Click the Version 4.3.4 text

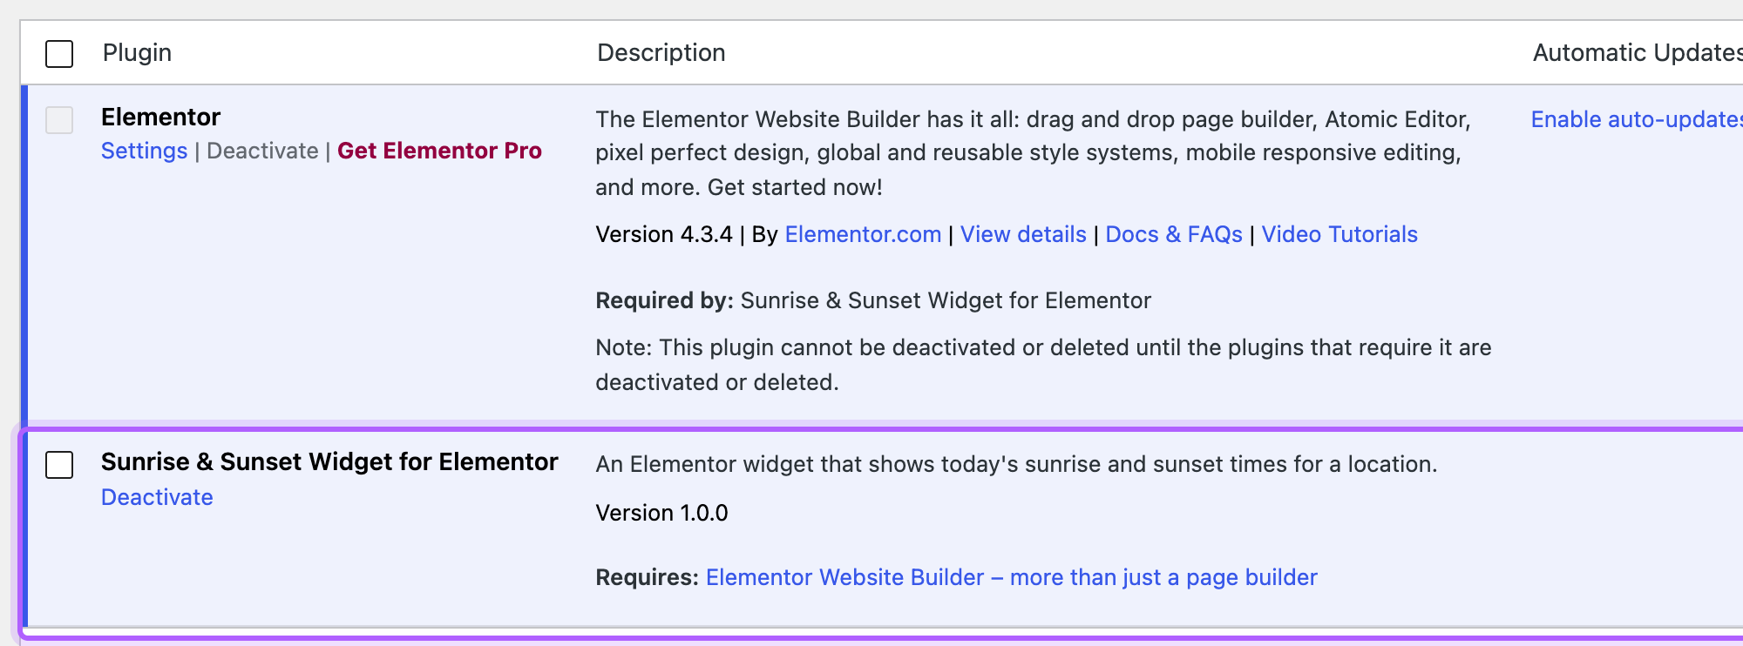click(663, 234)
